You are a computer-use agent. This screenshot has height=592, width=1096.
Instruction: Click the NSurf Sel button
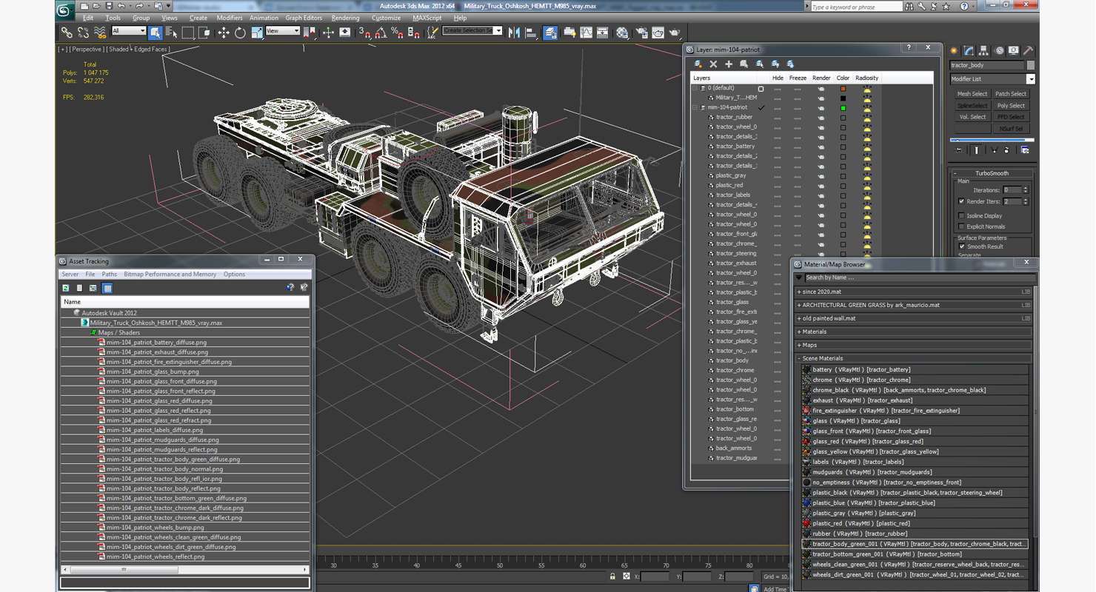pyautogui.click(x=1011, y=129)
